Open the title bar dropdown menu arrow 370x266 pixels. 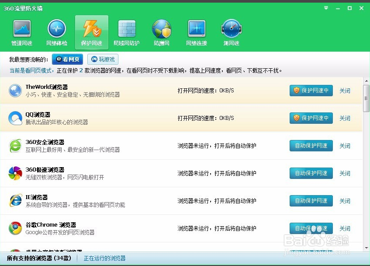point(326,8)
